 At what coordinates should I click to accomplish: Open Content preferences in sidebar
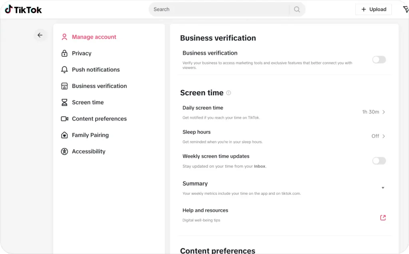coord(99,119)
